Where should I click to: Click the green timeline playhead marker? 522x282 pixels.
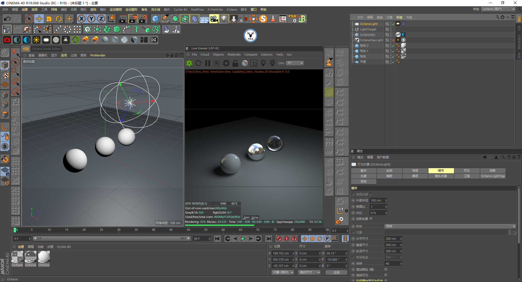15,230
